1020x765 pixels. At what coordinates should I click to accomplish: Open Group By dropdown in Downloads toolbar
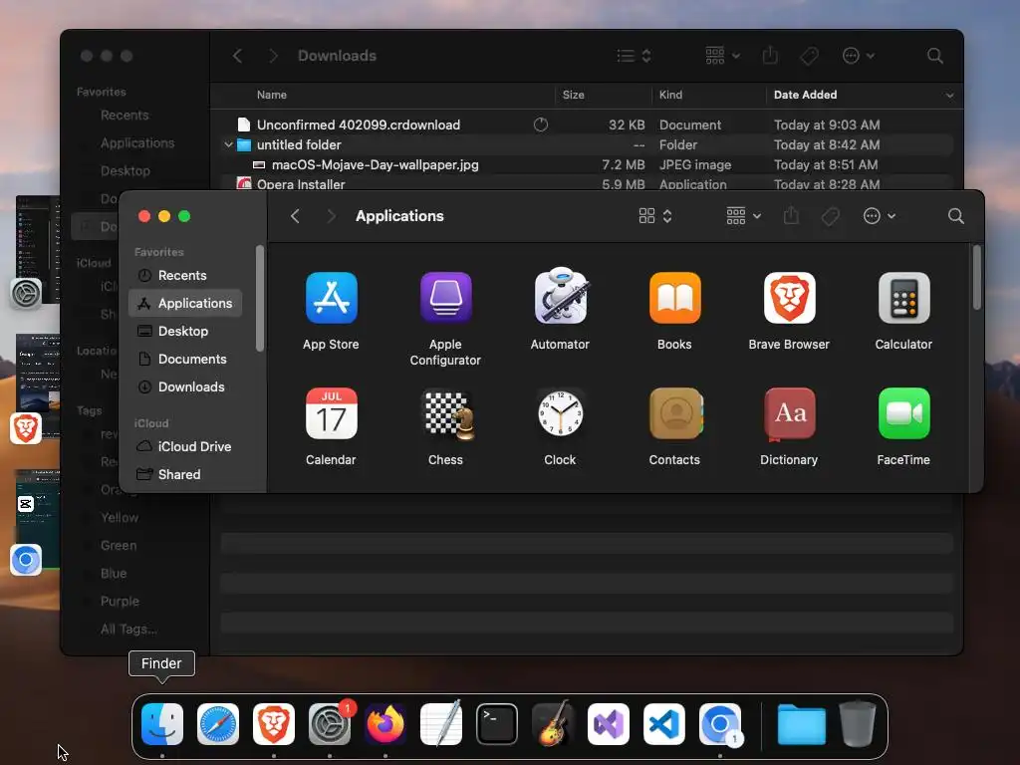723,56
